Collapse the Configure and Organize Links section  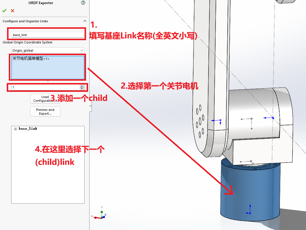click(x=85, y=21)
